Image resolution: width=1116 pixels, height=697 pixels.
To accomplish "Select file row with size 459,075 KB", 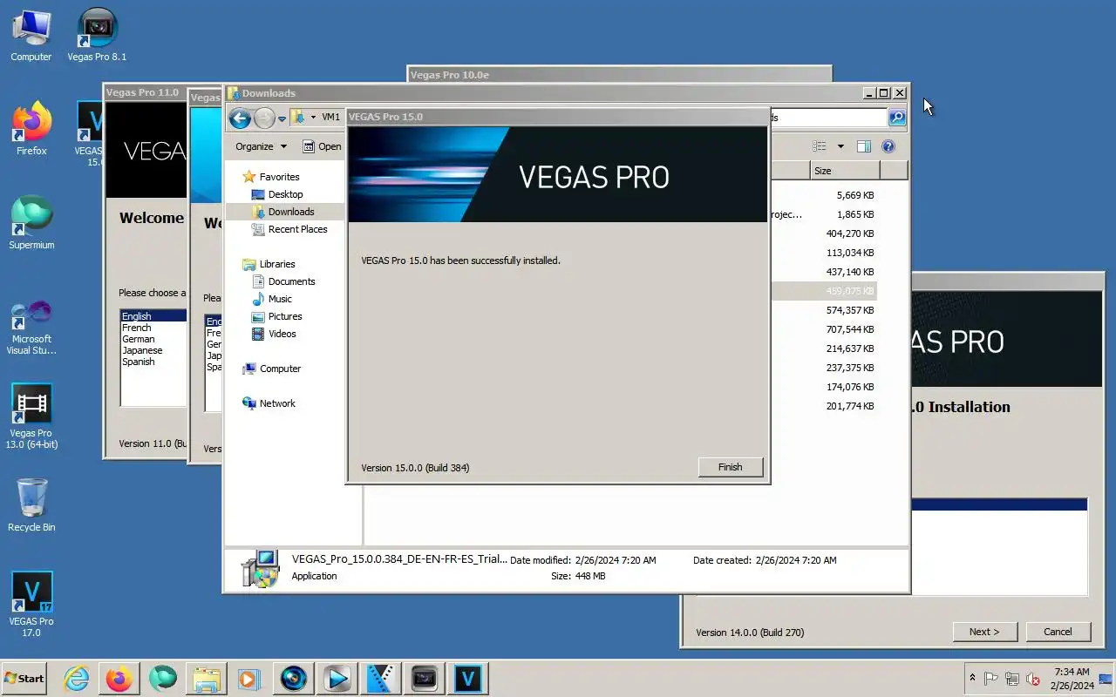I will (823, 291).
